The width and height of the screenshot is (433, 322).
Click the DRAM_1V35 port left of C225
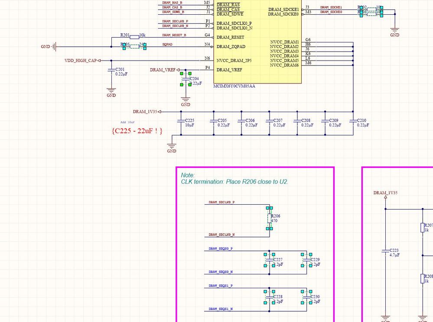tap(147, 112)
